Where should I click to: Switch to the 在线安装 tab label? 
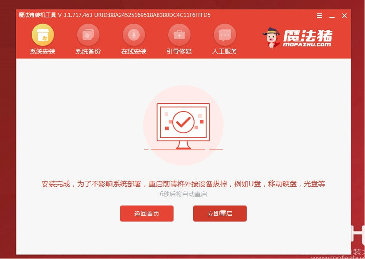134,51
